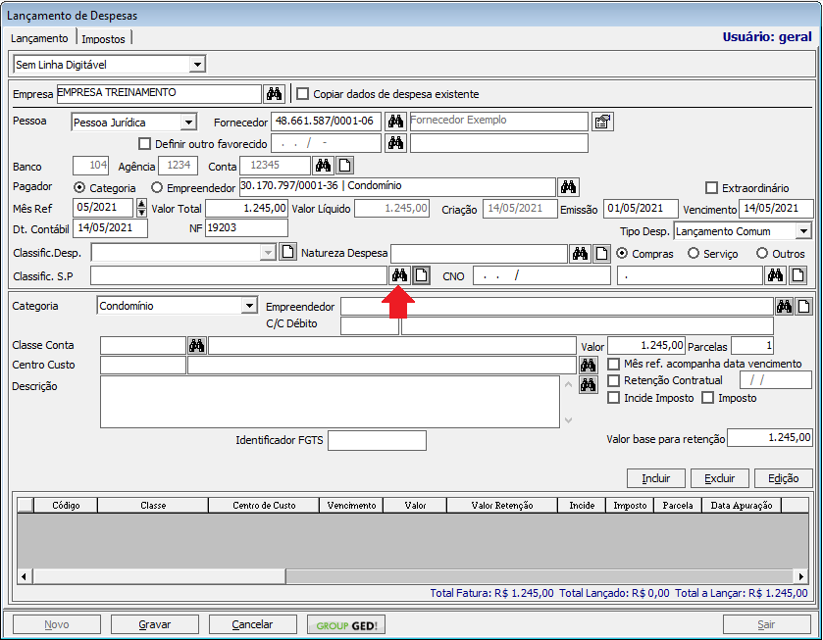Click the Edição button
823x640 pixels.
click(784, 478)
